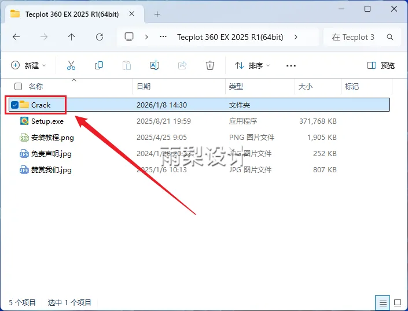Click the share icon in the toolbar
Image resolution: width=408 pixels, height=311 pixels.
tap(182, 65)
